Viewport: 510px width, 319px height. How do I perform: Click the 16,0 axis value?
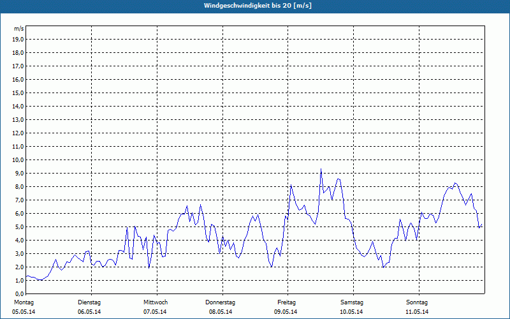18,79
